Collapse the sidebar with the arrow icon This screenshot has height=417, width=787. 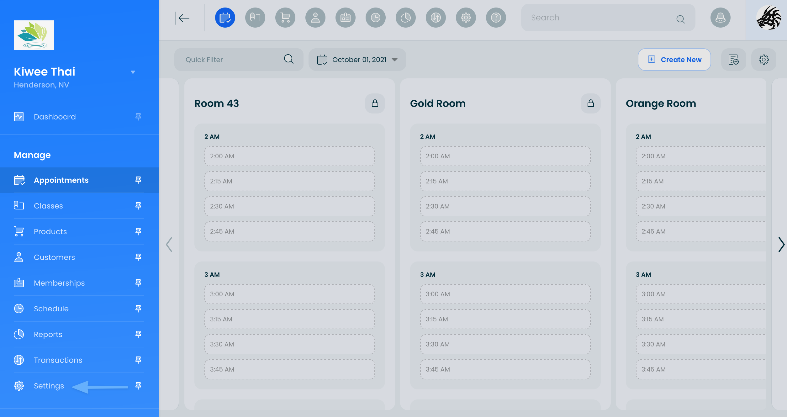[x=182, y=18]
